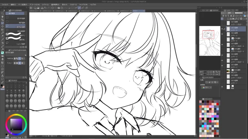248x139 pixels.
Task: Click canvas vertical scrollbar
Action: (196, 55)
